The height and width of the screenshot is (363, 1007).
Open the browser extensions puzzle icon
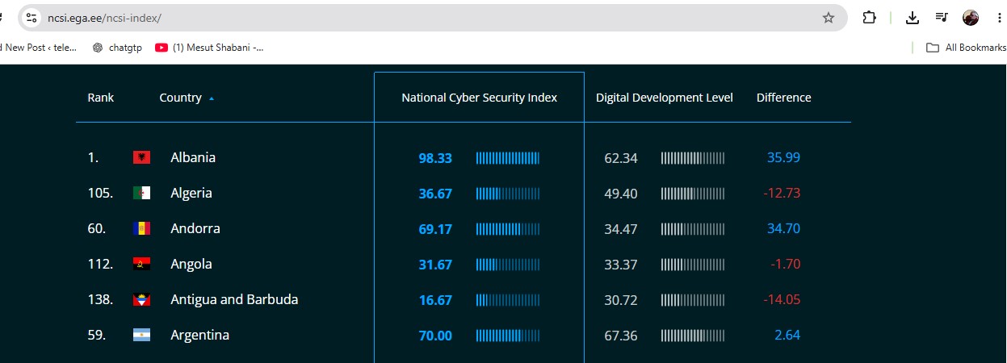pyautogui.click(x=869, y=18)
